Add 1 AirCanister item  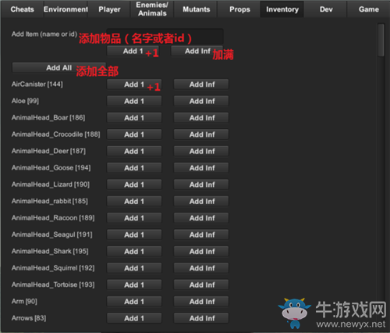[x=134, y=84]
